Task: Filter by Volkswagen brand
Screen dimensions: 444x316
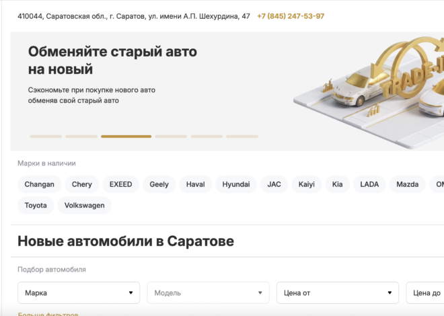Action: [84, 205]
